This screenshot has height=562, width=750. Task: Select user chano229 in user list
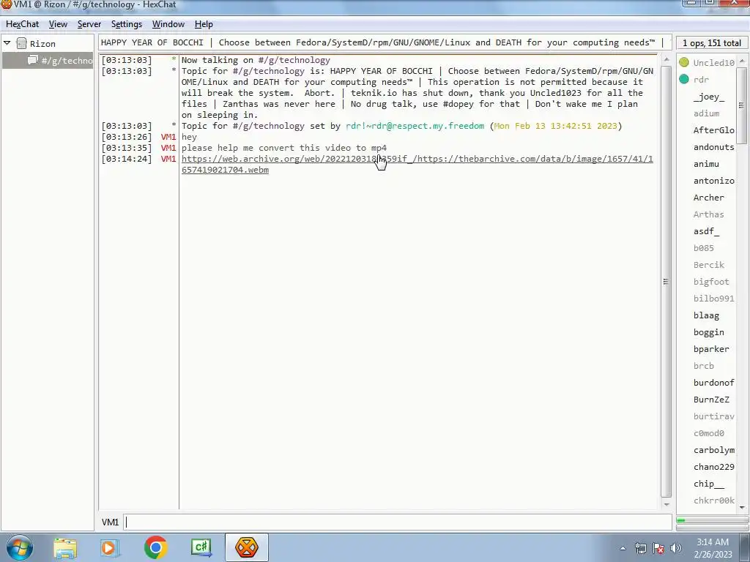tap(713, 467)
